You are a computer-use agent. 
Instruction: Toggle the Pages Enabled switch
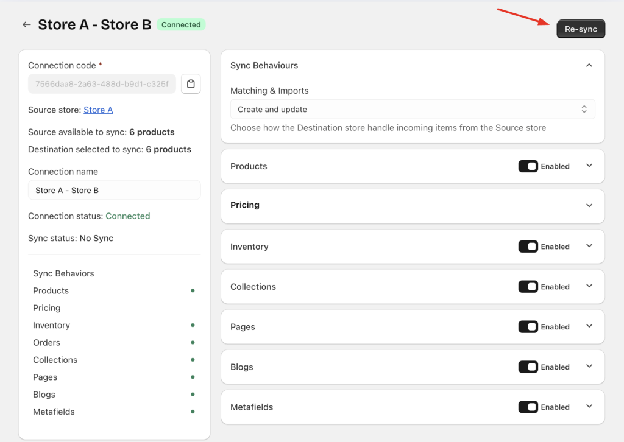tap(528, 327)
